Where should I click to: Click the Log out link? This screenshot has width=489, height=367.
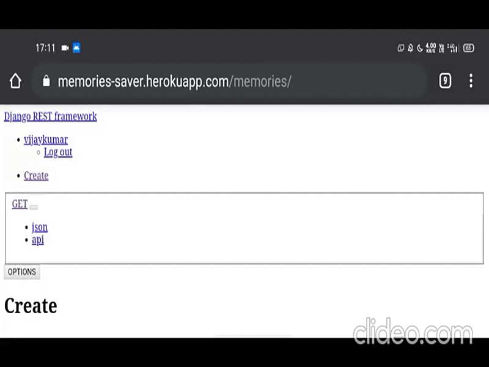(x=58, y=152)
